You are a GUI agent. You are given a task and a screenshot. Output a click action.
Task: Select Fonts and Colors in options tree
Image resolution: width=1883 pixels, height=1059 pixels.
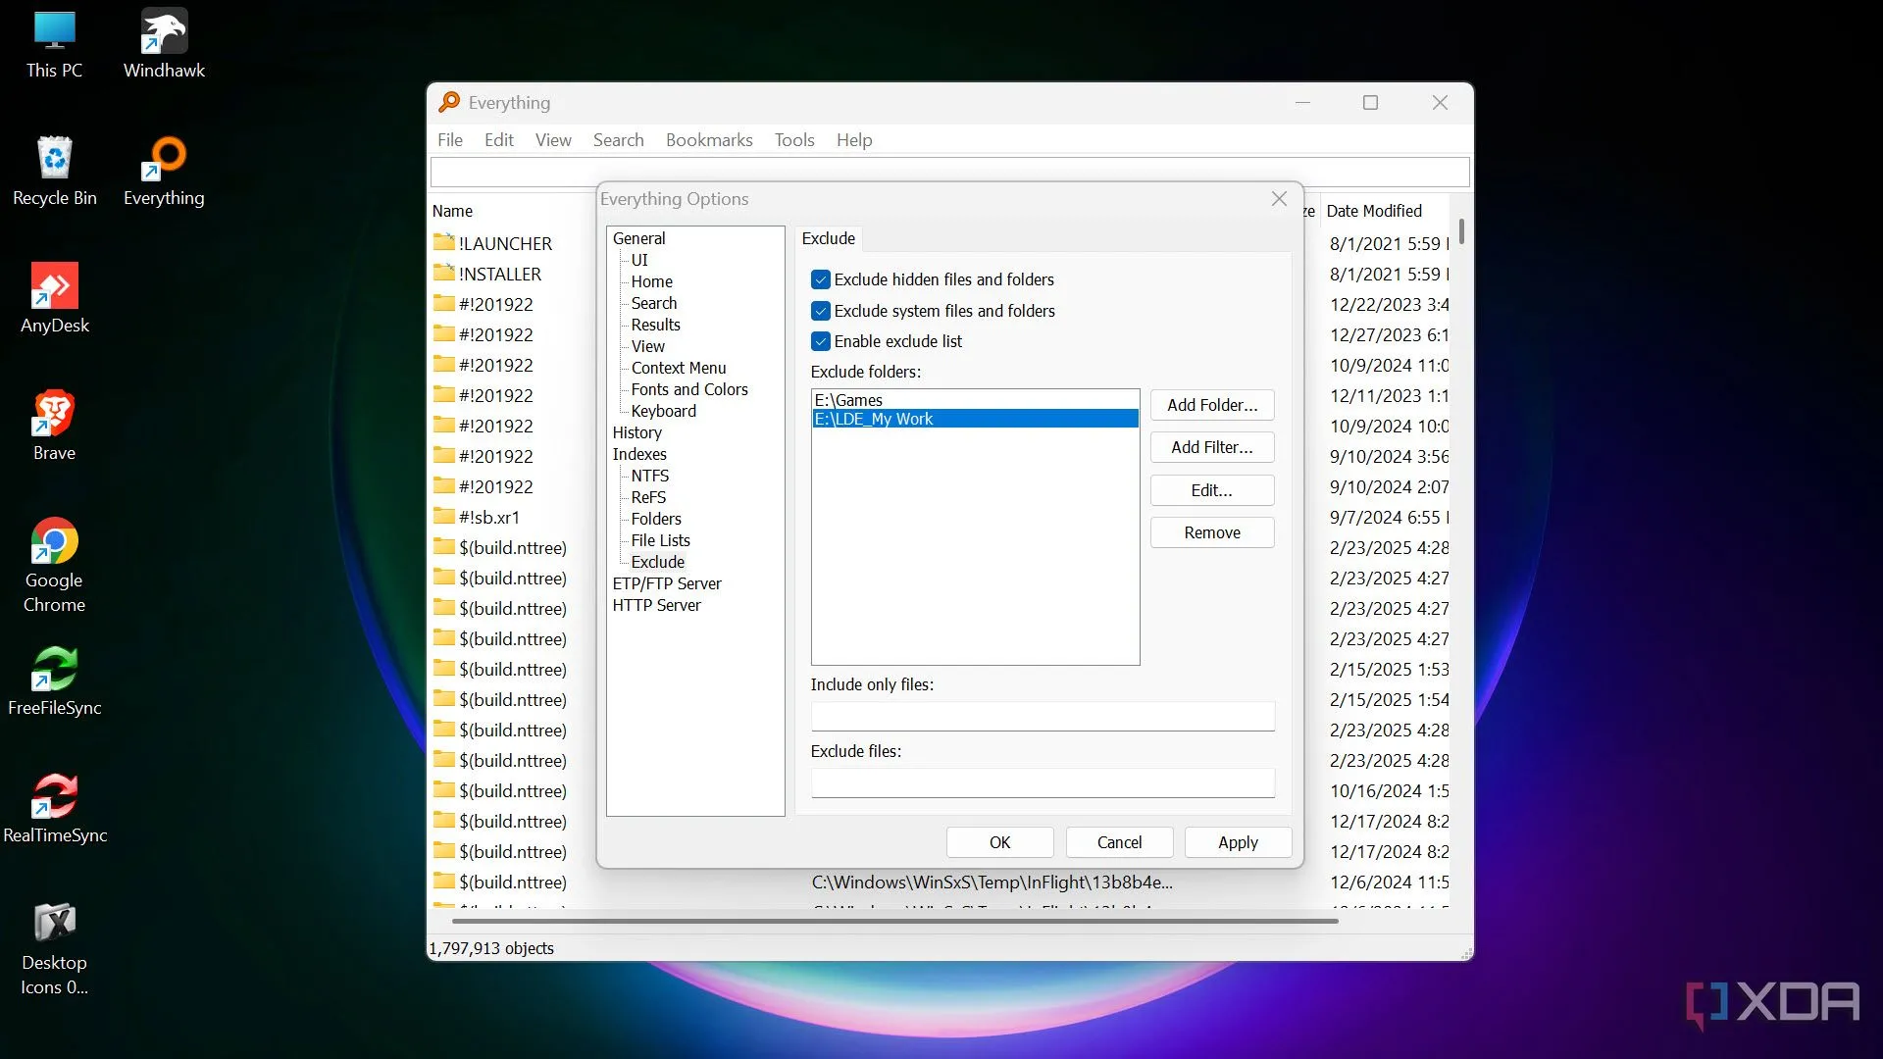689,389
